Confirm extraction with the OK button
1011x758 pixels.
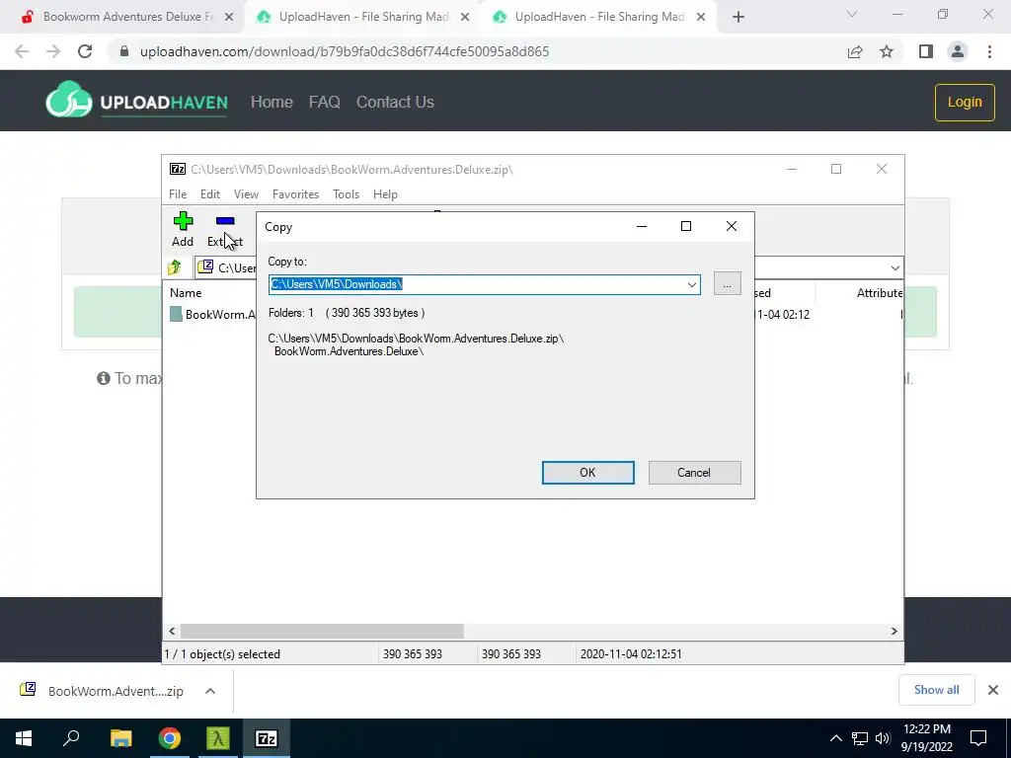point(587,473)
